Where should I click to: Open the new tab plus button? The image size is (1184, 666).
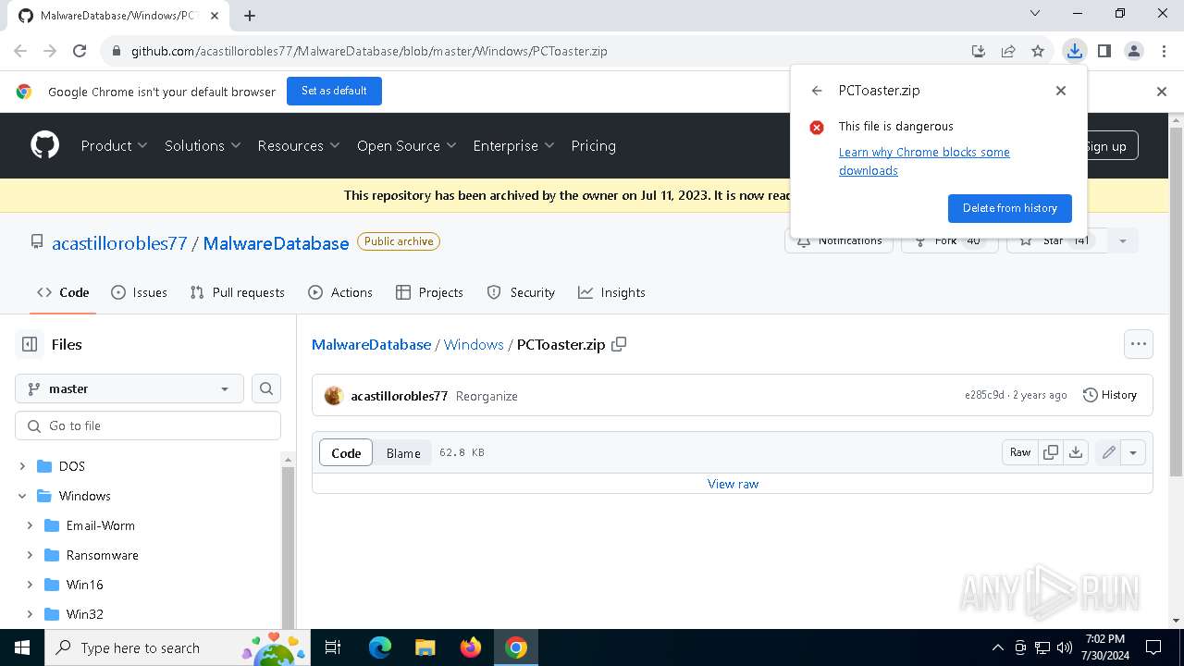tap(250, 16)
